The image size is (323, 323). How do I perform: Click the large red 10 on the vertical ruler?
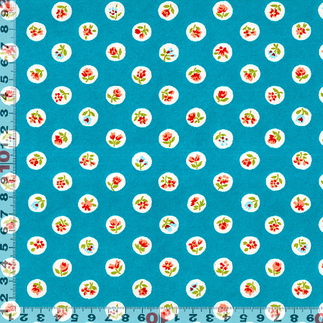5,161
